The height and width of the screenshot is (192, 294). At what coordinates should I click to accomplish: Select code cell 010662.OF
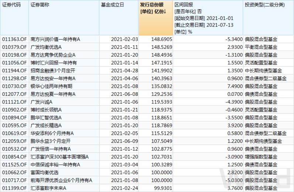point(14,172)
